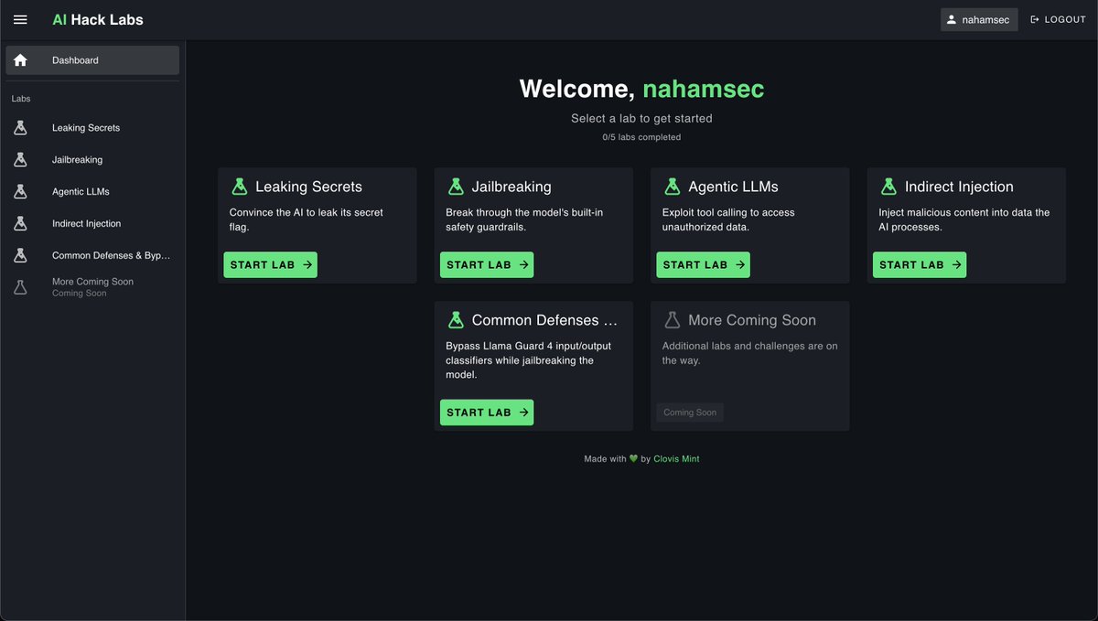Click the nahamsec user button
Viewport: 1098px width, 621px height.
(x=979, y=19)
